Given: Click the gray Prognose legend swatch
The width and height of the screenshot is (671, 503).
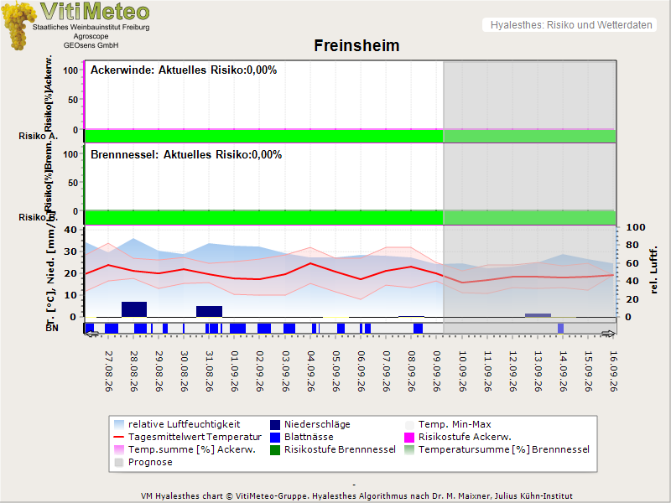Looking at the screenshot, I should pyautogui.click(x=119, y=463).
